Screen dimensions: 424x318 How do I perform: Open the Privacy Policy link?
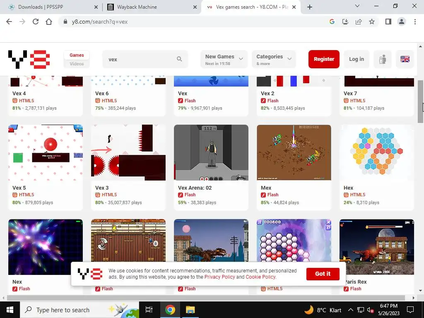tap(219, 277)
